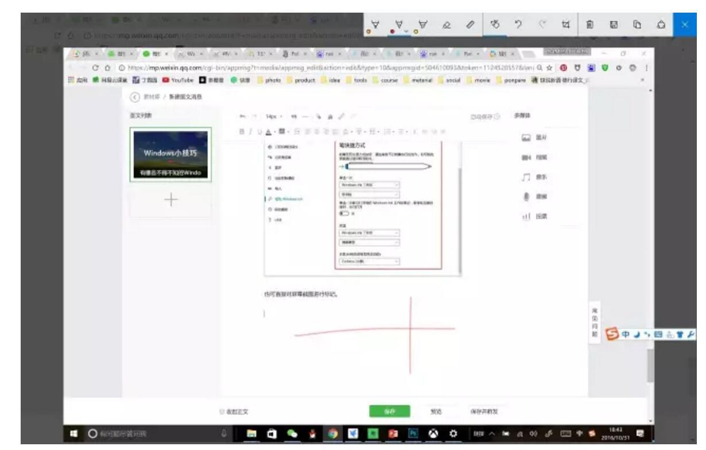Tick the 收起正文 checkbox

[x=221, y=412]
